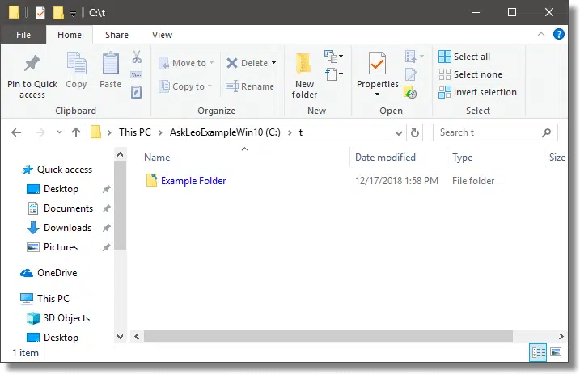Viewport: 580px width, 374px height.
Task: Sort by the Name column header
Action: [x=157, y=158]
